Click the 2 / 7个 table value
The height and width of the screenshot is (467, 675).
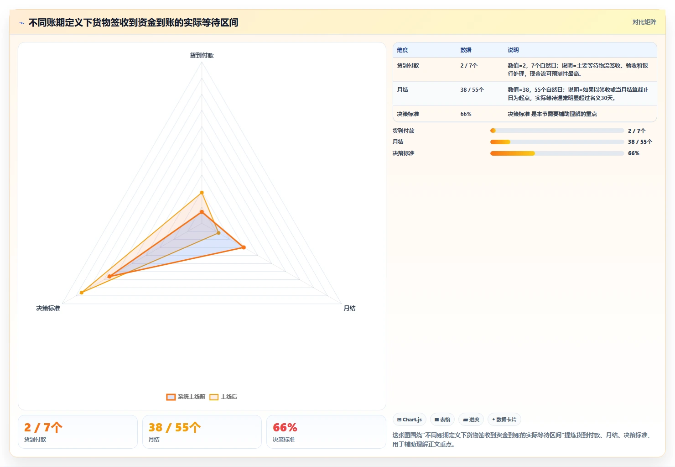pyautogui.click(x=469, y=66)
